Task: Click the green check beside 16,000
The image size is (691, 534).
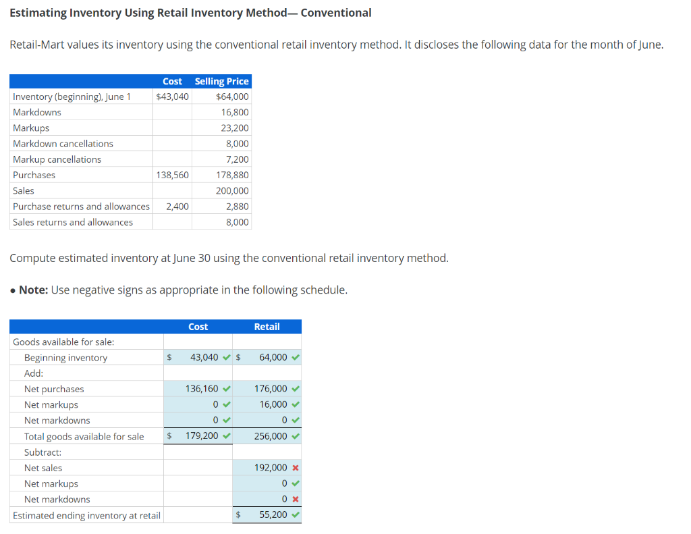Action: [296, 404]
